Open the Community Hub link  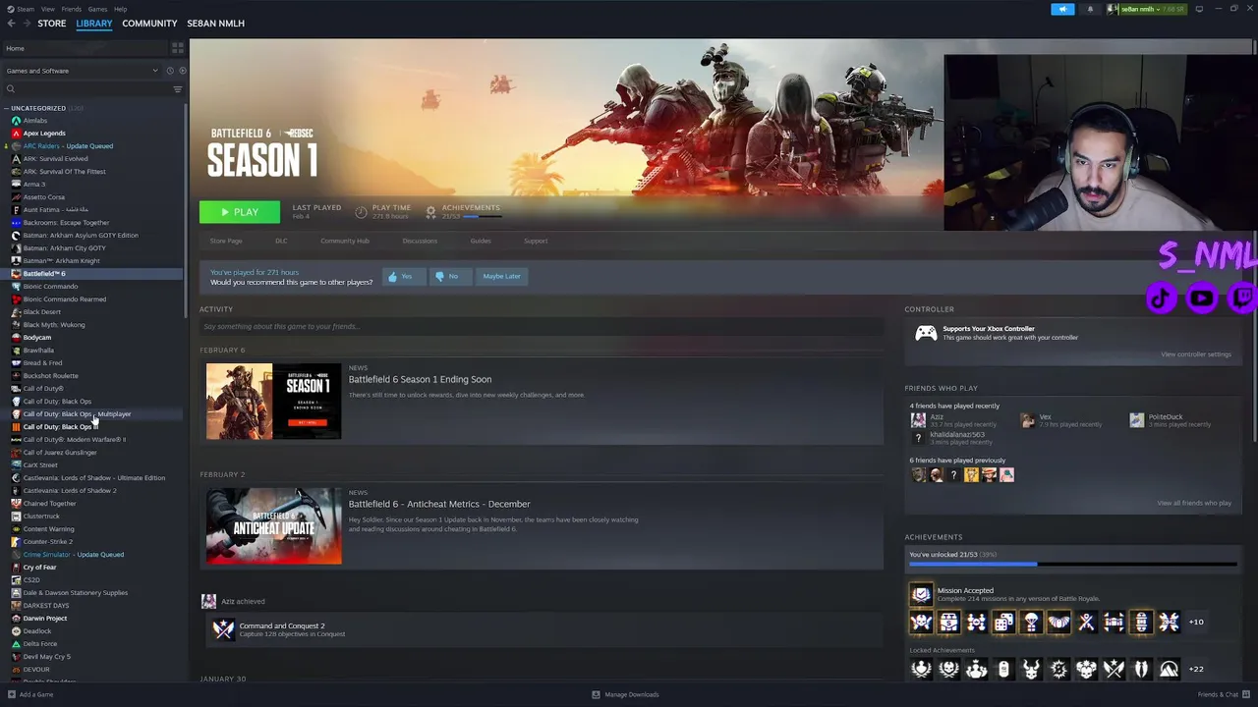(344, 241)
